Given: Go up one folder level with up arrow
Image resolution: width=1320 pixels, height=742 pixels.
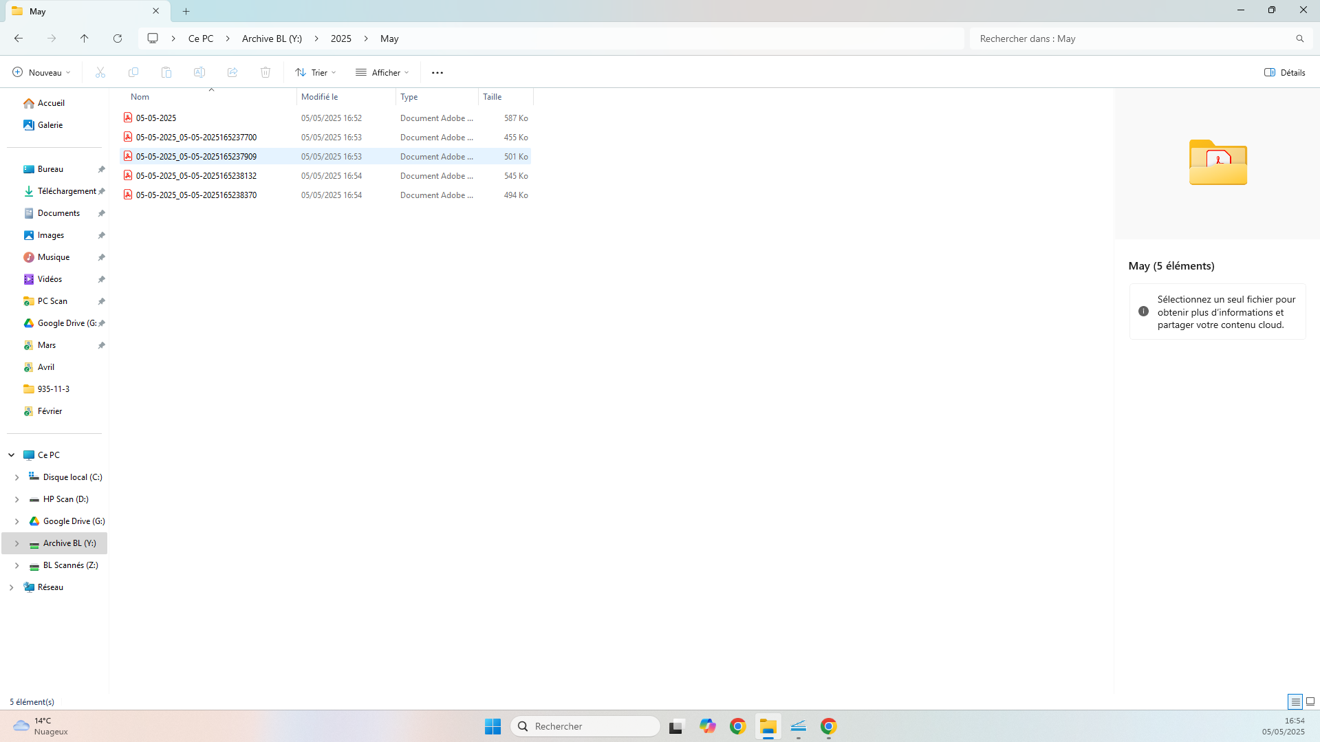Looking at the screenshot, I should click(x=84, y=39).
